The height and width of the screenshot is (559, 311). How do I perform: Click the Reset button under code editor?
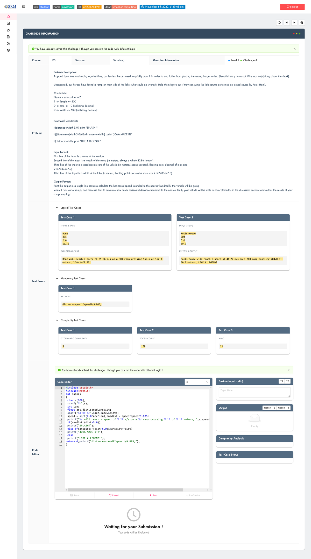[x=114, y=495]
